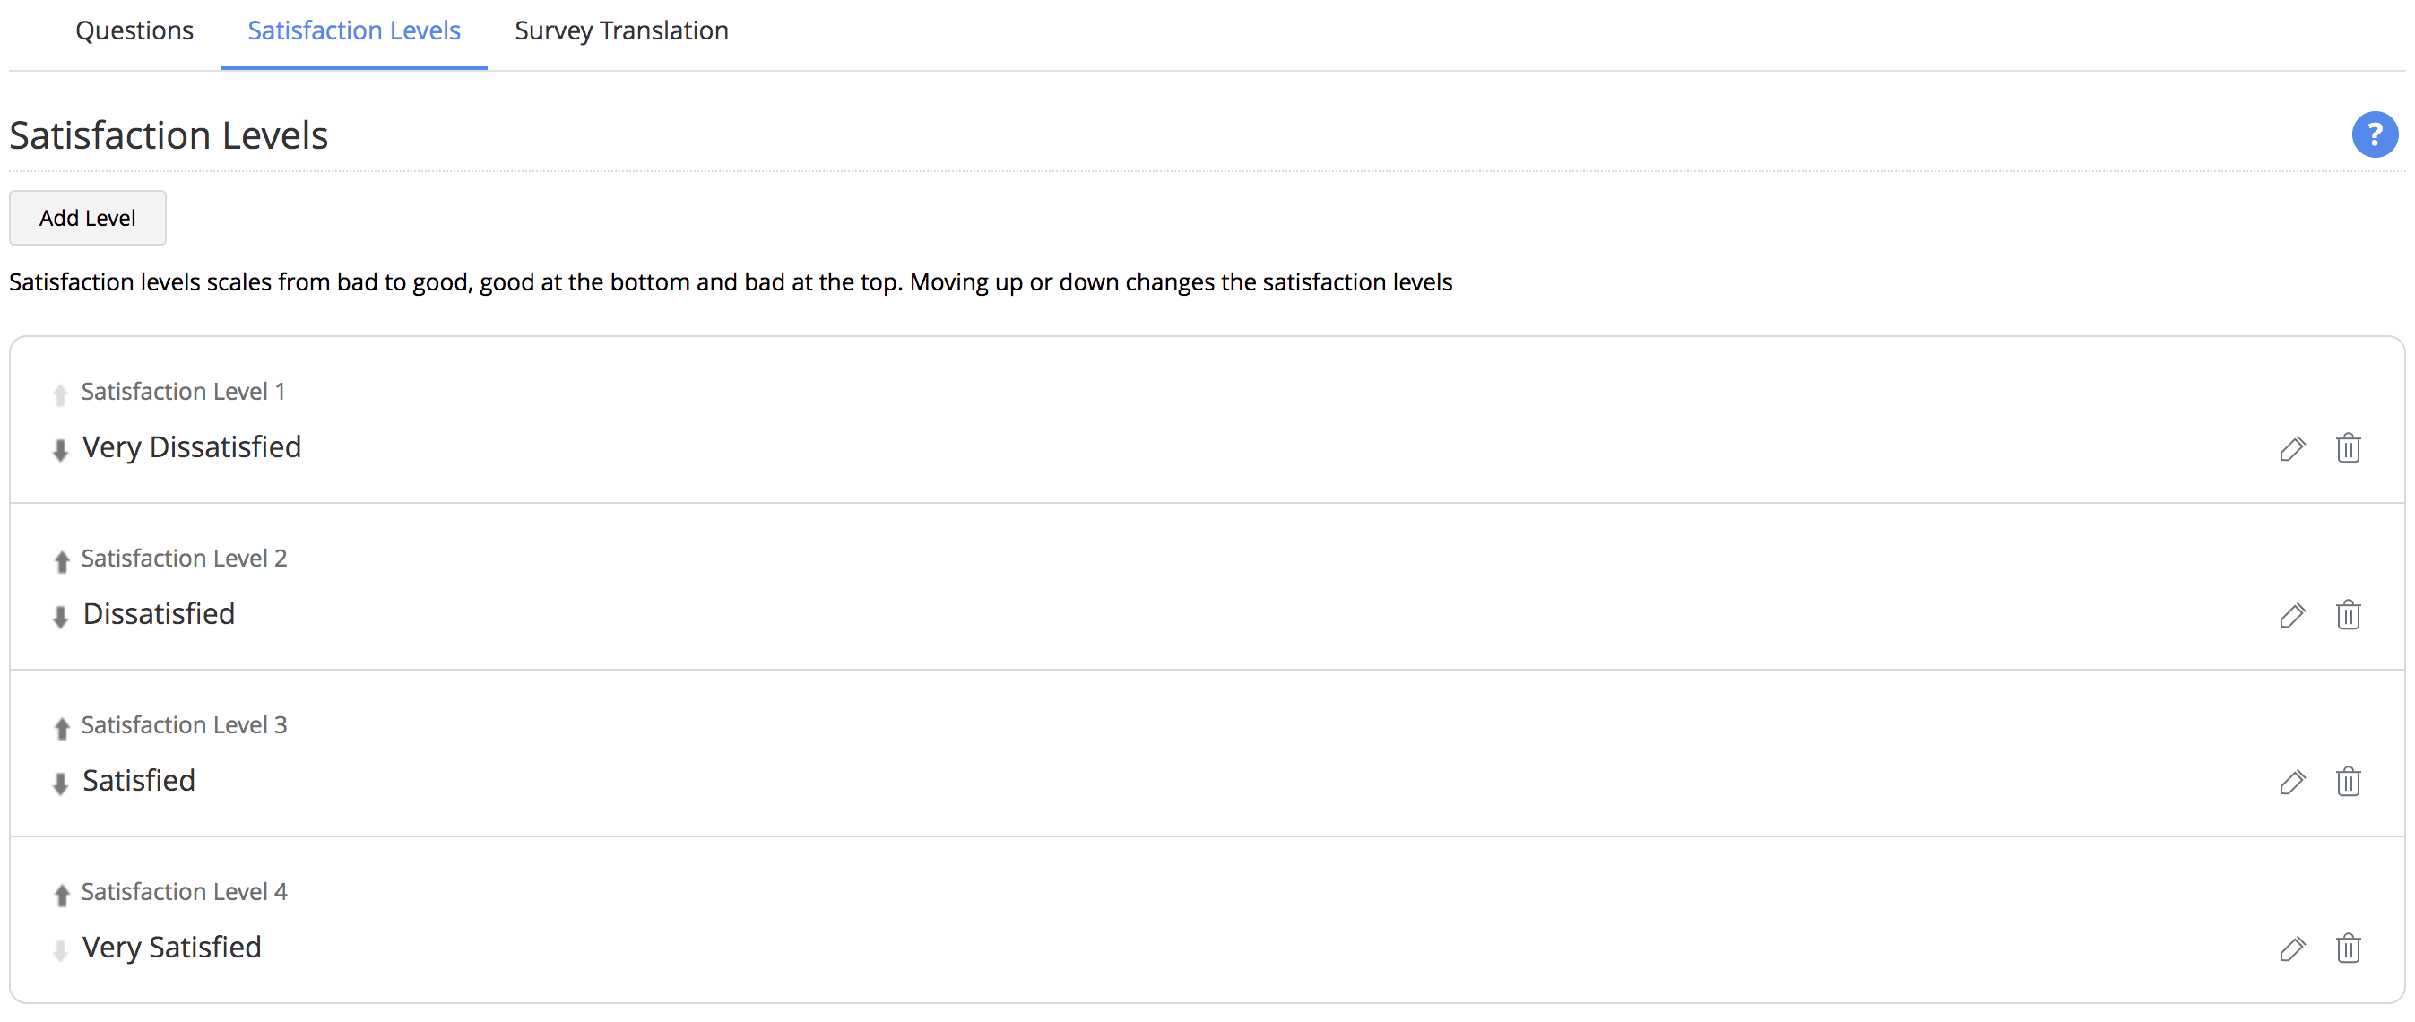
Task: Switch to the Questions tab
Action: [134, 31]
